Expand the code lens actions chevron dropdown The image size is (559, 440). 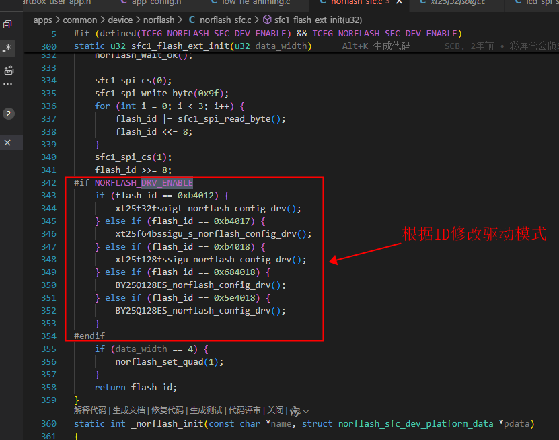(x=305, y=412)
